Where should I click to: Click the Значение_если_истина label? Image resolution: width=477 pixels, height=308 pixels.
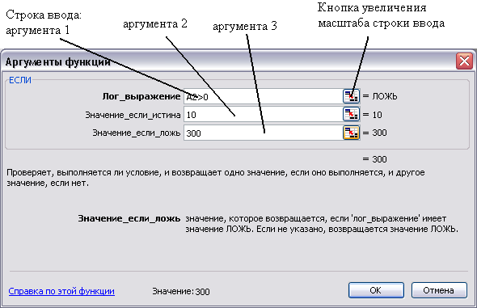pyautogui.click(x=133, y=115)
